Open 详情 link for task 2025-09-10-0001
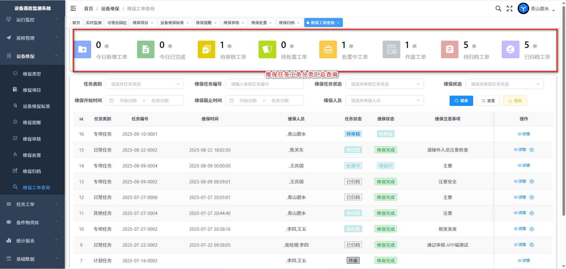 [x=524, y=134]
